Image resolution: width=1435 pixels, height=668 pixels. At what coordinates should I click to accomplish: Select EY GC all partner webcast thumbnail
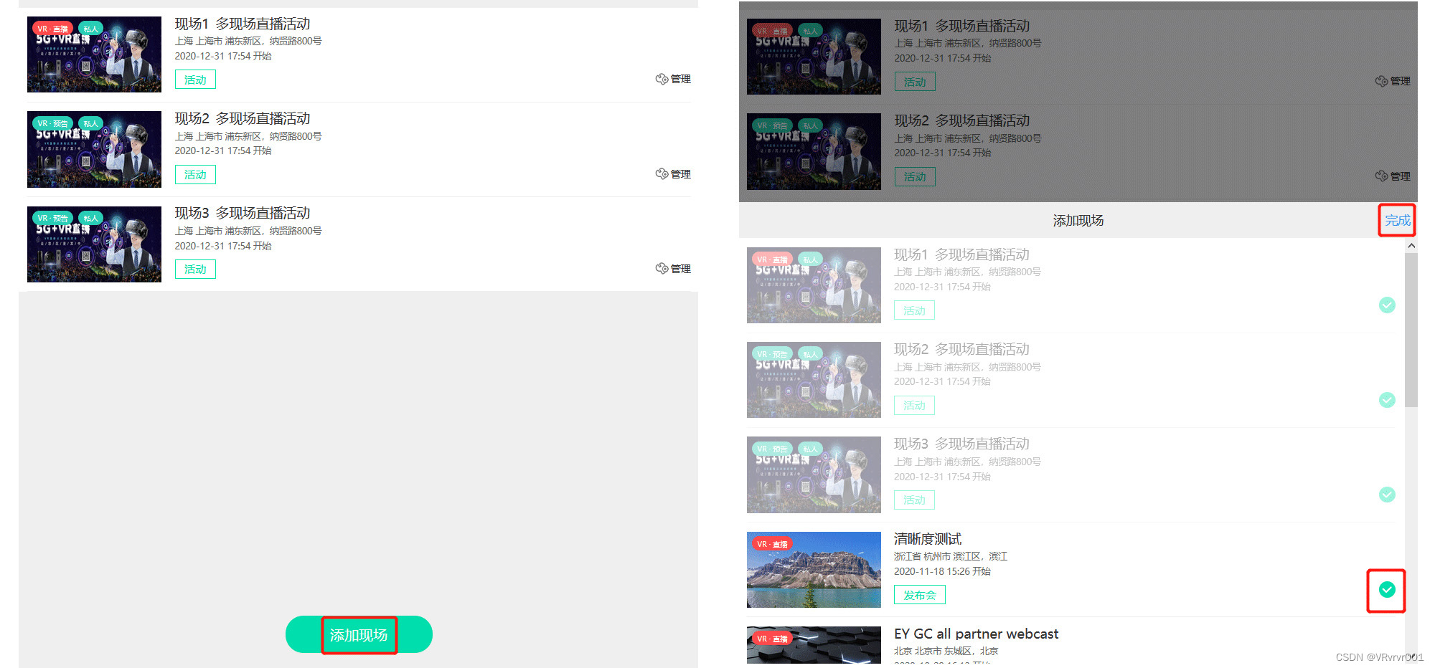click(x=814, y=645)
